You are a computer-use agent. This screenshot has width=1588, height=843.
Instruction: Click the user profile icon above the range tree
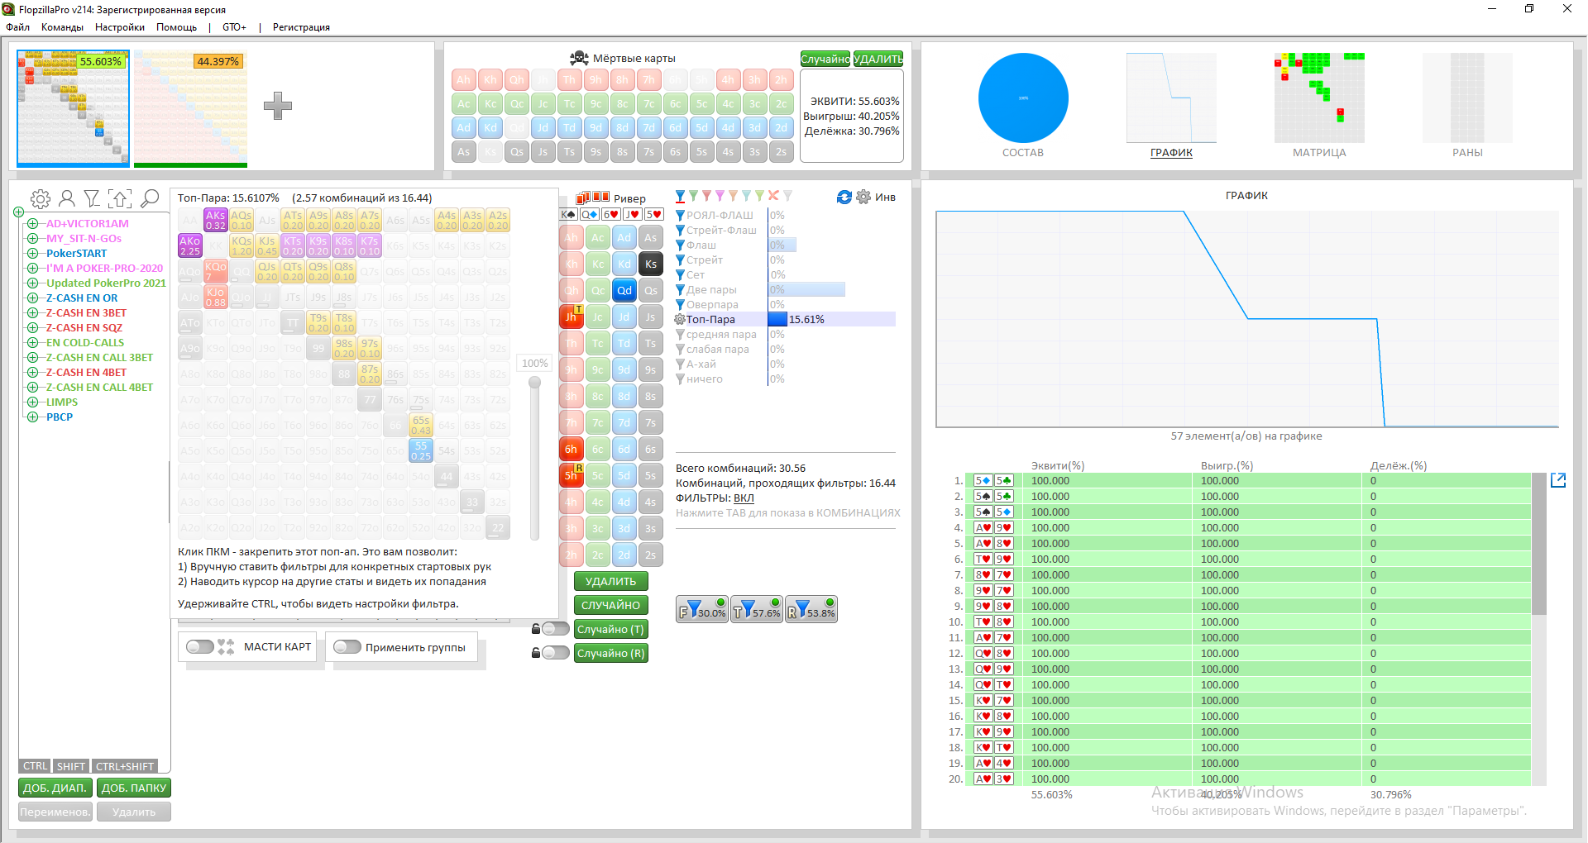pyautogui.click(x=67, y=198)
